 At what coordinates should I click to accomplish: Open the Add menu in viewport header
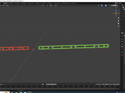[3, 5]
